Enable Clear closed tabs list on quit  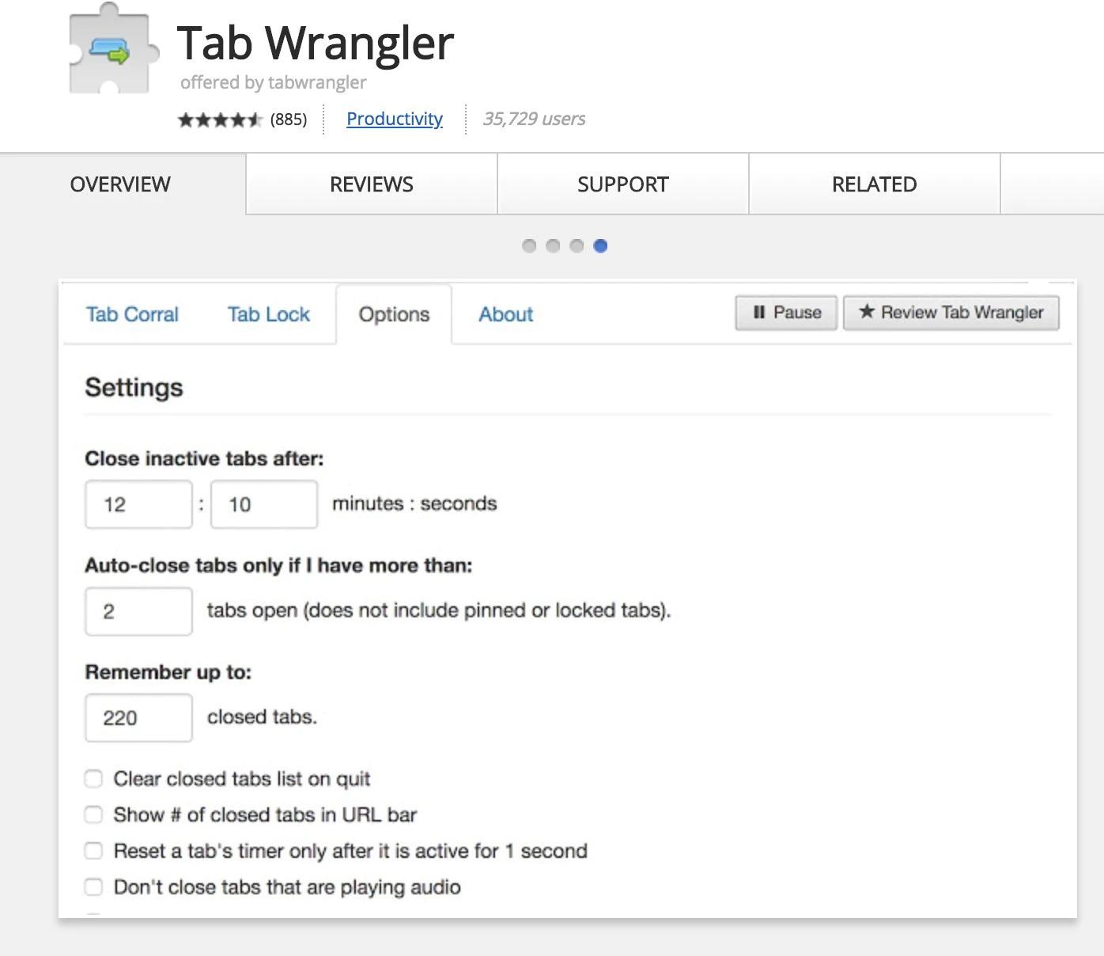click(93, 779)
